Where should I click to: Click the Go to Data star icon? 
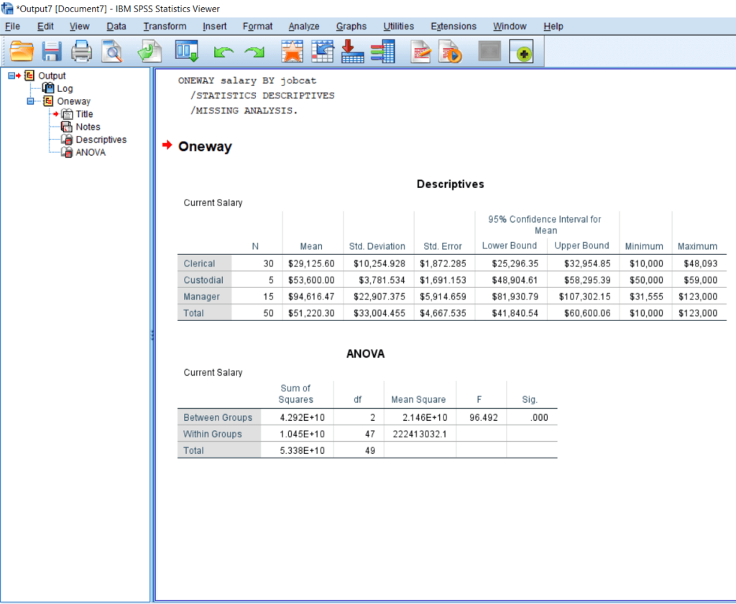click(x=292, y=52)
